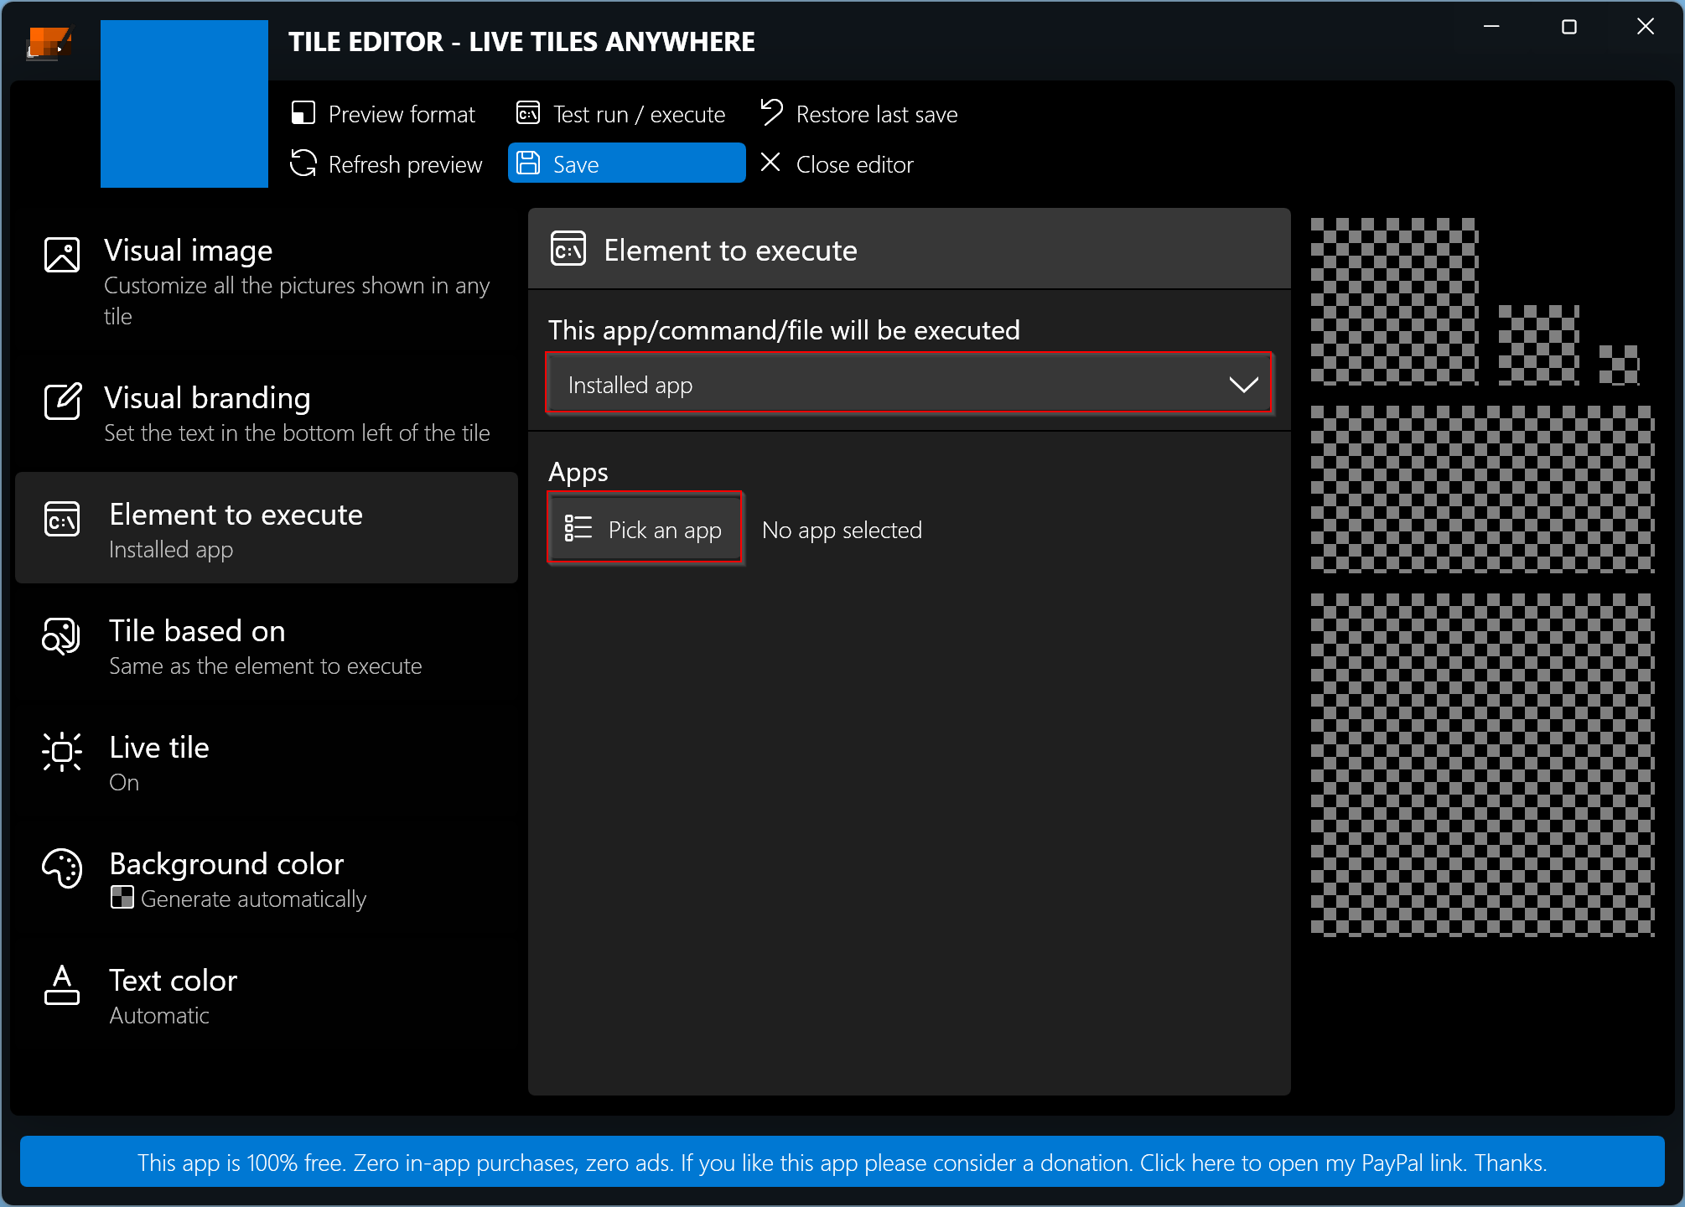Click 'Set the text in the bottom left' description

(x=297, y=433)
